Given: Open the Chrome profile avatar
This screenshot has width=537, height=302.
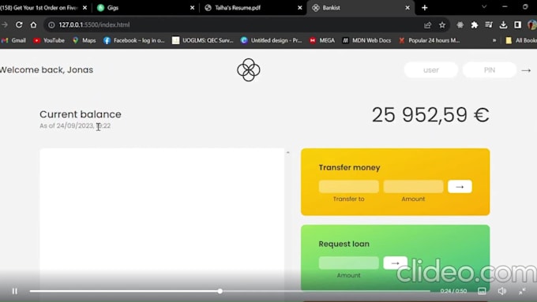Looking at the screenshot, I should point(531,24).
